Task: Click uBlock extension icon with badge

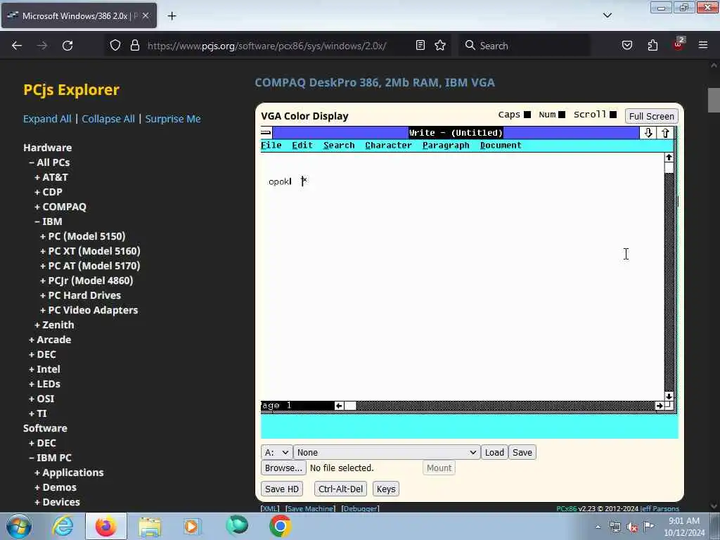Action: click(679, 44)
